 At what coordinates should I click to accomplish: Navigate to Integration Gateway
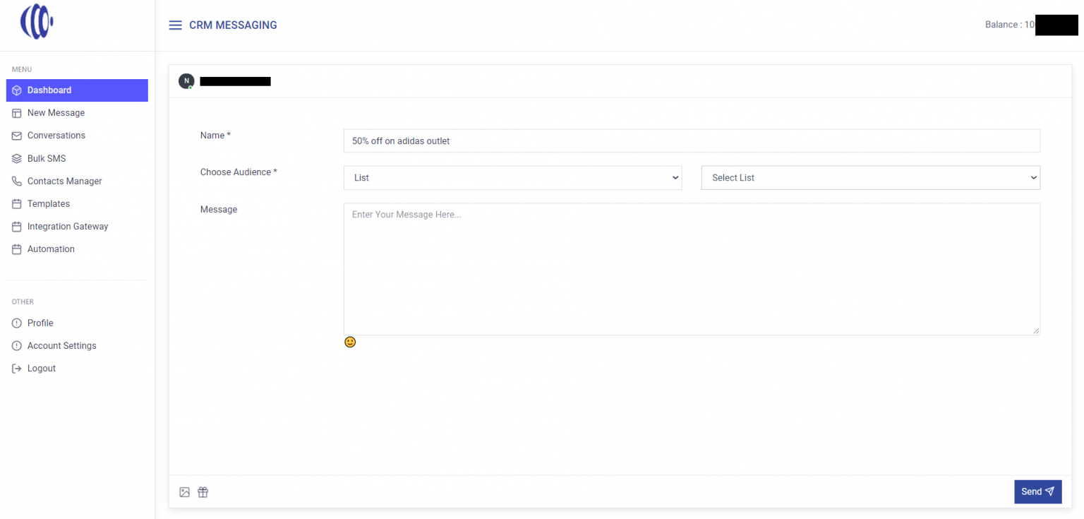(x=68, y=227)
